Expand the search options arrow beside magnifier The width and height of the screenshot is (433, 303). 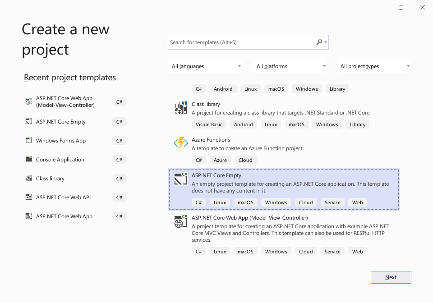tap(326, 42)
